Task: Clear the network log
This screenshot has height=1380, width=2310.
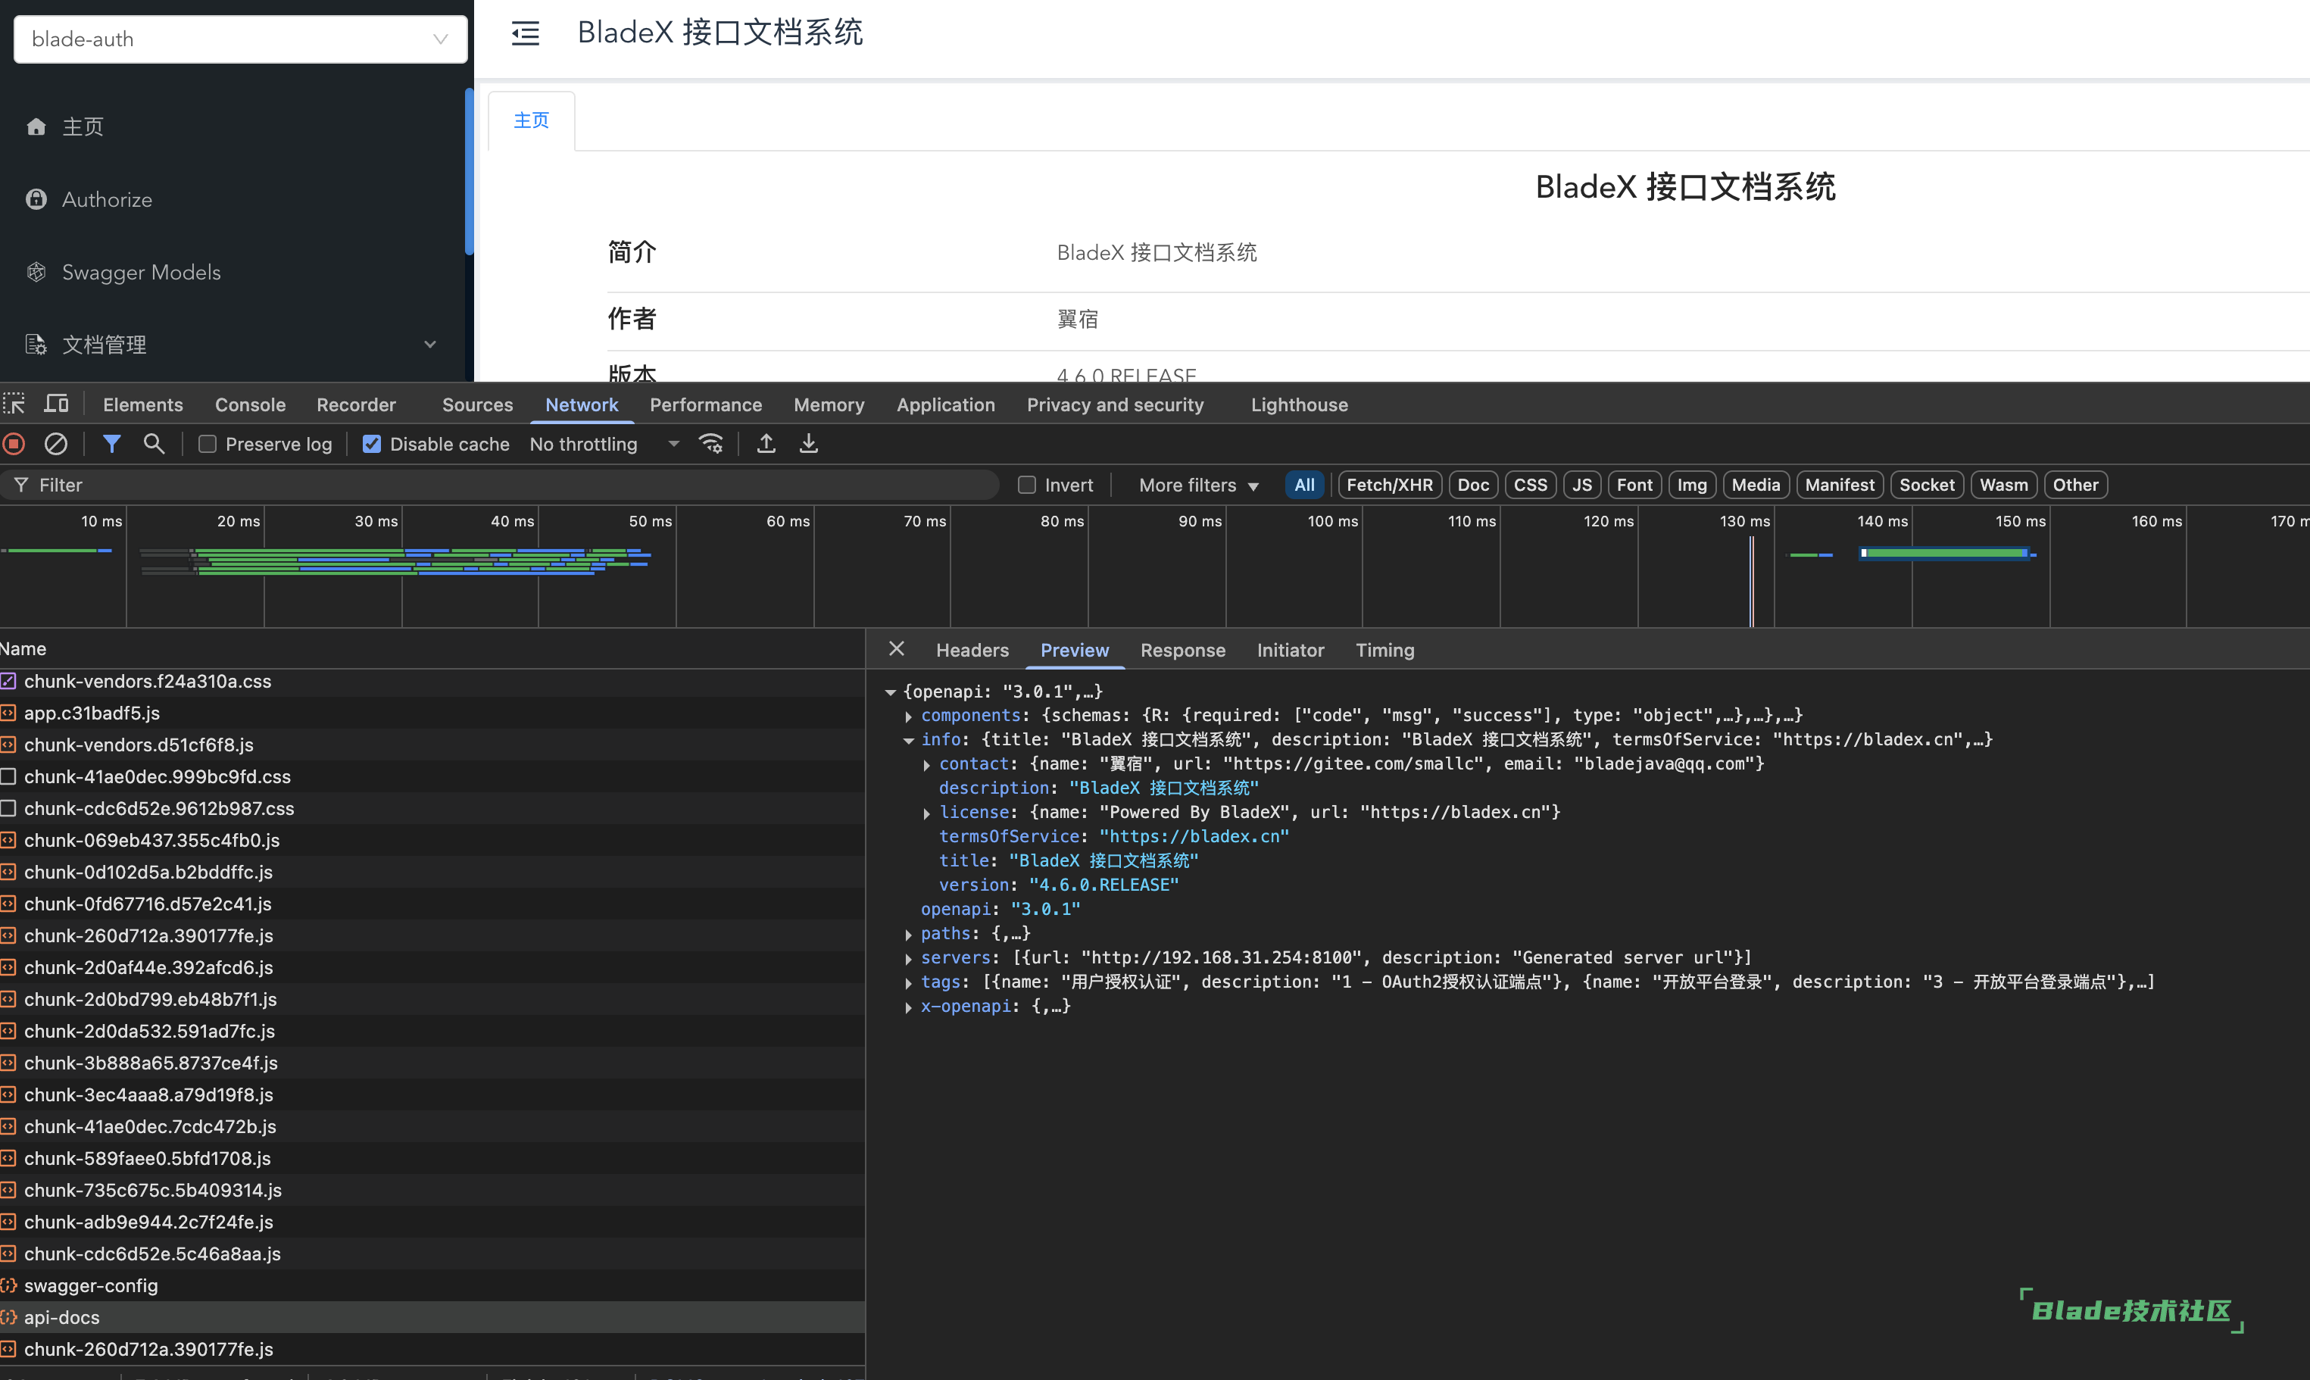Action: pos(56,445)
